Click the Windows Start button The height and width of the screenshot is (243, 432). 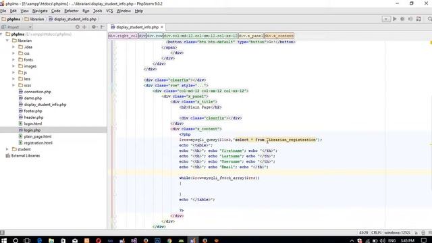pyautogui.click(x=4, y=240)
